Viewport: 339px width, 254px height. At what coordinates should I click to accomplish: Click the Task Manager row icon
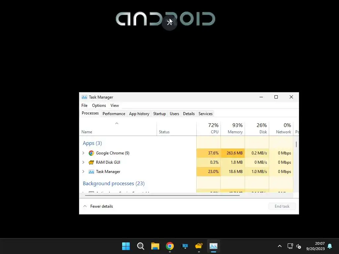[x=91, y=172]
